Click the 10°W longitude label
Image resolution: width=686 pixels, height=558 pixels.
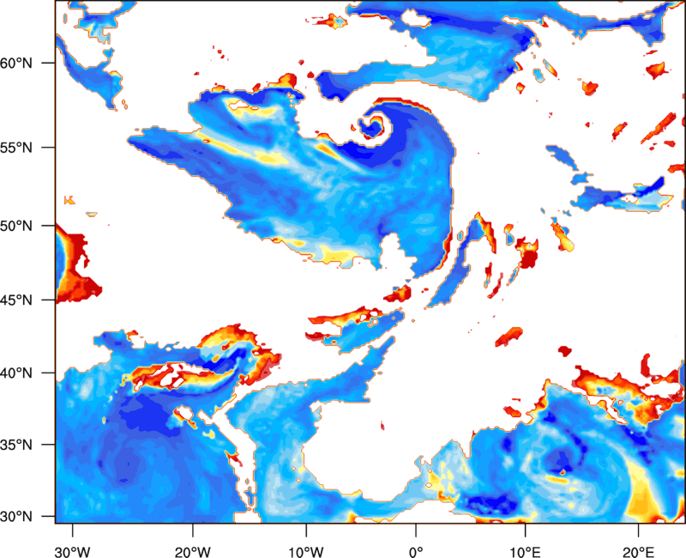coord(305,552)
